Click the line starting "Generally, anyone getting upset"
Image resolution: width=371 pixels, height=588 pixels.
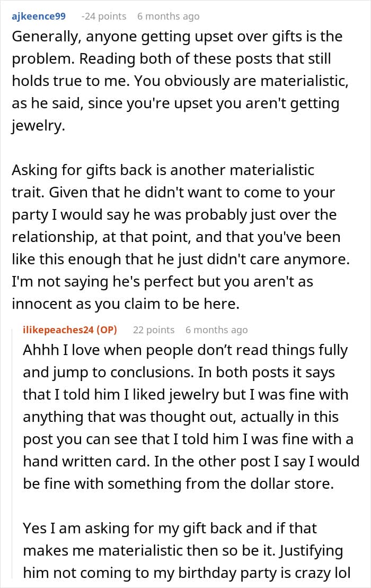176,37
